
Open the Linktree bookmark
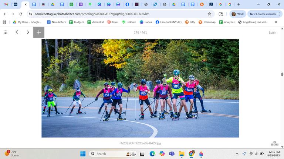[x=129, y=22]
